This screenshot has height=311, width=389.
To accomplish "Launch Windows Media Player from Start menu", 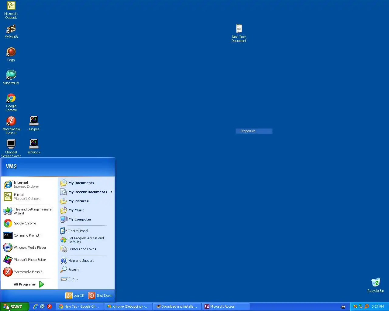I will tap(29, 248).
